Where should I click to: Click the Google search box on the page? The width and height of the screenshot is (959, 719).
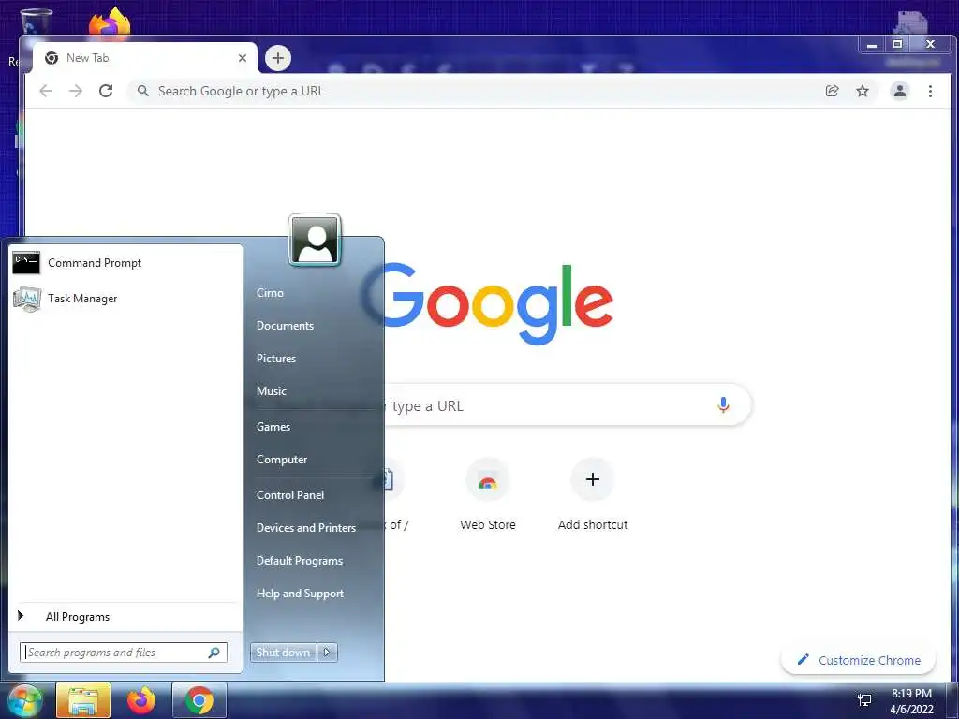[x=566, y=405]
